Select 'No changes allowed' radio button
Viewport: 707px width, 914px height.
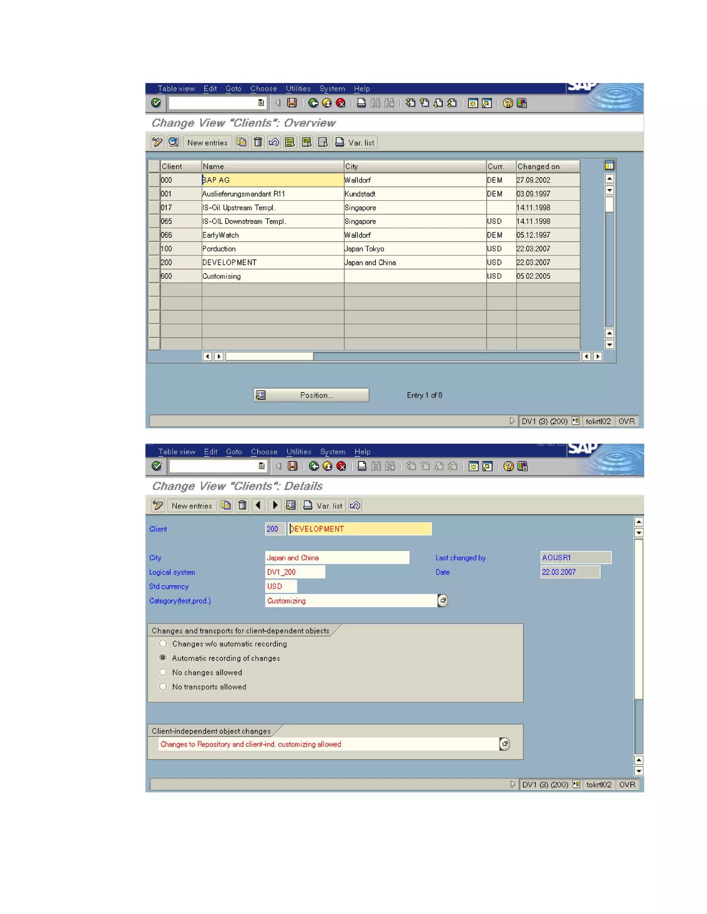163,672
